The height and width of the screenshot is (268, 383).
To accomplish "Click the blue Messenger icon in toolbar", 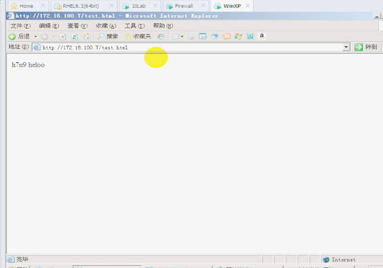I will point(215,37).
